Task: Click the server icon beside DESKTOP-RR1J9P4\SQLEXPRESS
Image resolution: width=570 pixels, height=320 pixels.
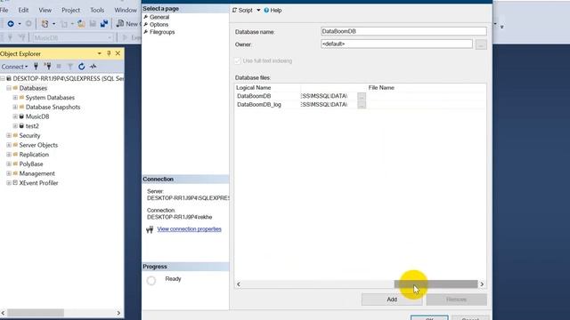Action: (x=9, y=78)
